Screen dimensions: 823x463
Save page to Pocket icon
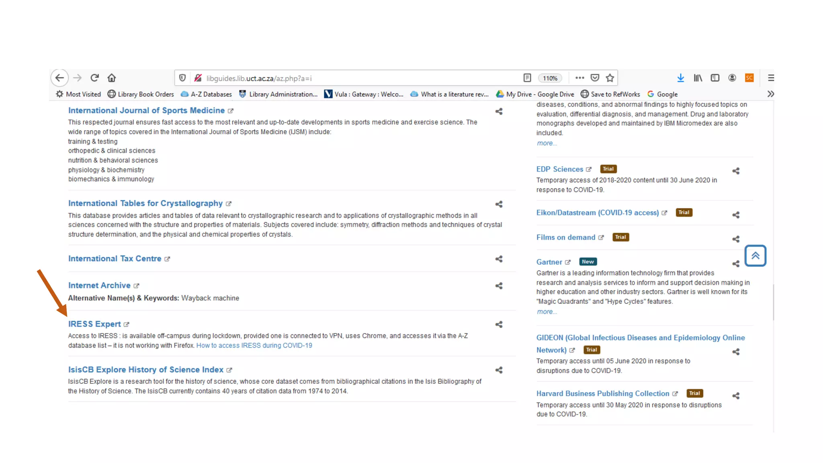(595, 78)
